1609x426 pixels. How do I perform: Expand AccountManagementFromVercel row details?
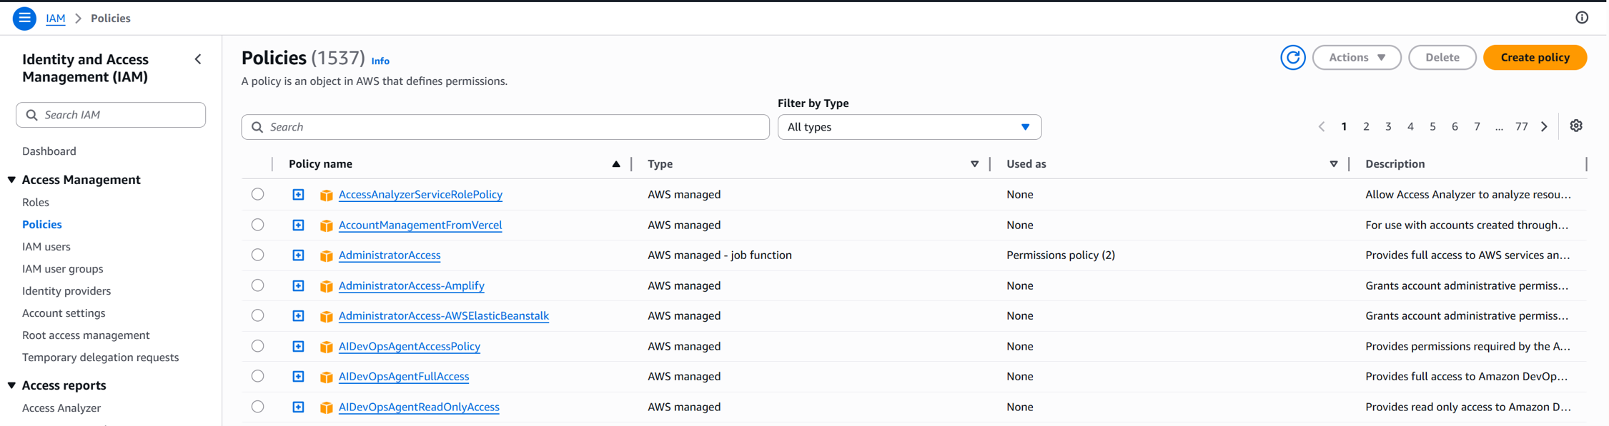[299, 225]
